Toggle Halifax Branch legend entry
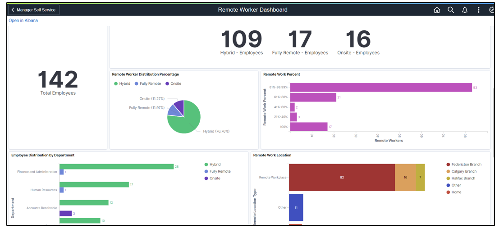The image size is (499, 229). [461, 179]
